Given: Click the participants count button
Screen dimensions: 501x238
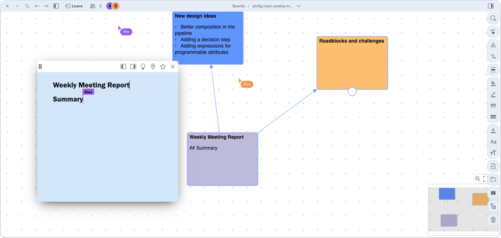Looking at the screenshot, I should point(95,6).
